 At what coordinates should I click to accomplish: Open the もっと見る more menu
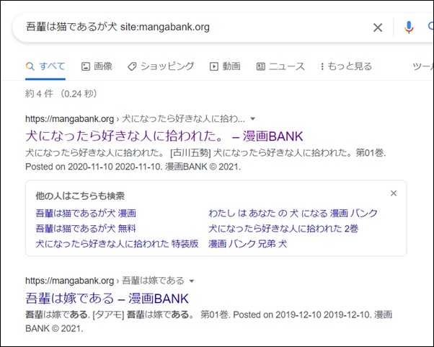(x=346, y=66)
